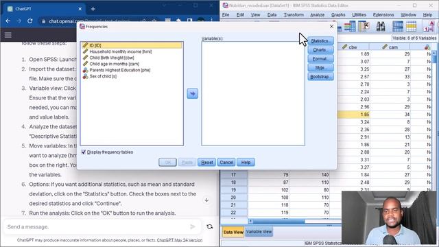Open the Find binoculars icon in SPSS toolbar
The image size is (439, 247).
381,27
